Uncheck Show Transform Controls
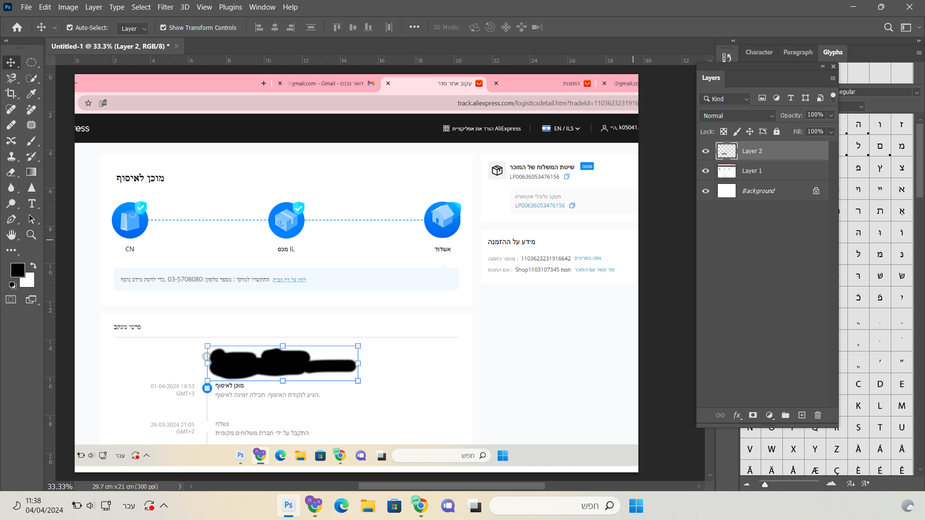This screenshot has width=925, height=520. click(x=163, y=28)
